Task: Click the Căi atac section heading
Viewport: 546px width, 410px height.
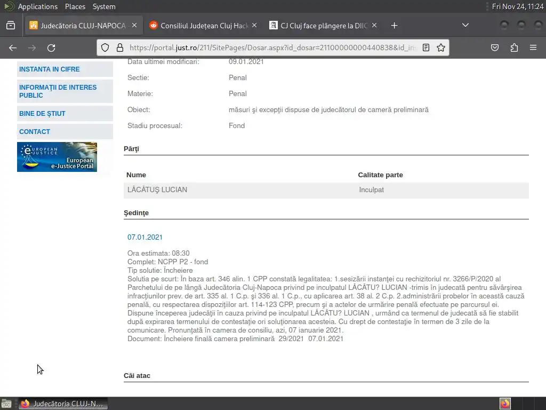Action: coord(137,375)
